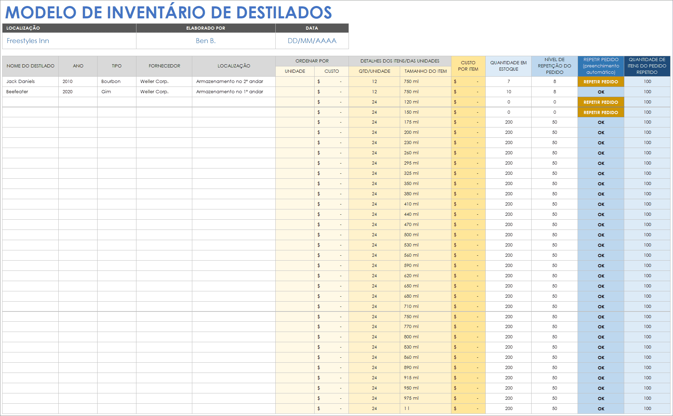Select the Freestyles Inn location cell
The image size is (673, 416).
(69, 41)
